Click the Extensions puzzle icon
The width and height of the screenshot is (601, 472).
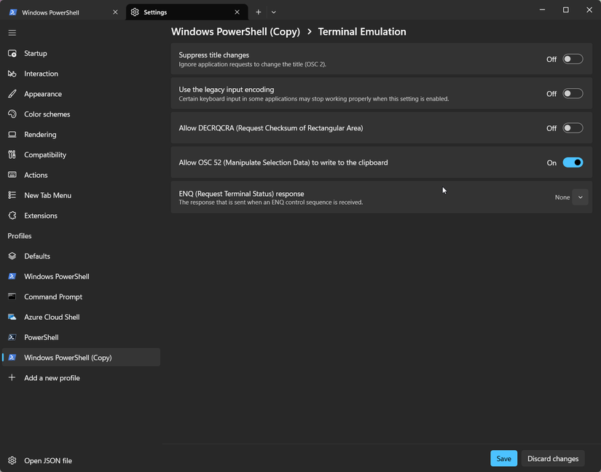click(x=12, y=216)
